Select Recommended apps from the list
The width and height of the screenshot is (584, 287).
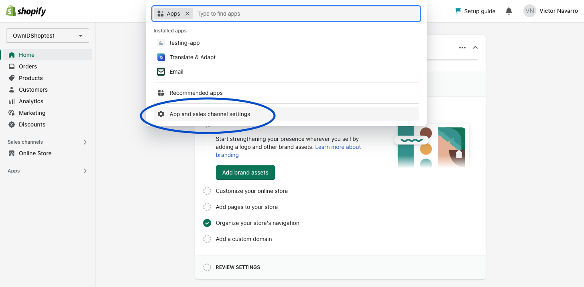point(196,92)
